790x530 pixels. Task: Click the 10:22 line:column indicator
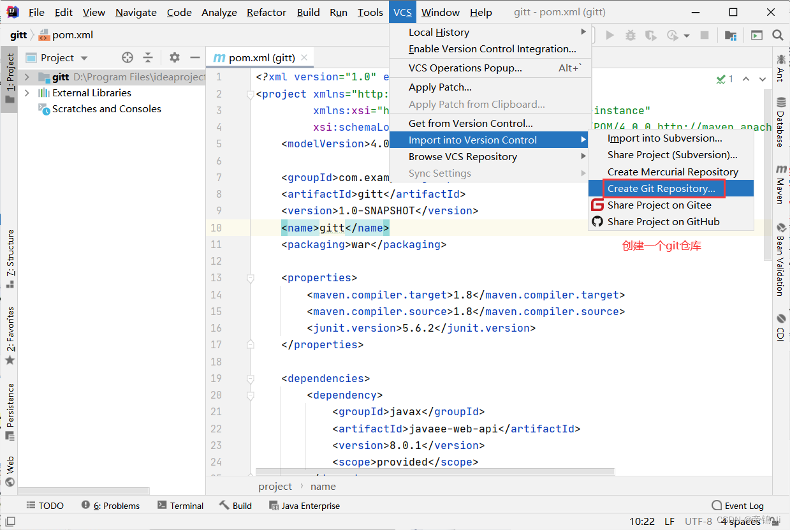click(x=642, y=522)
